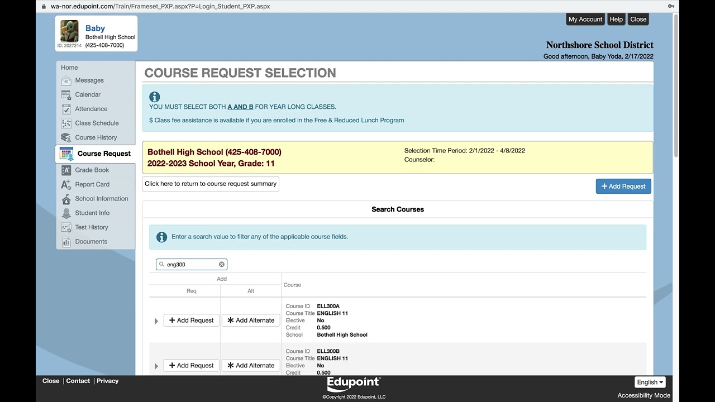
Task: Go to Attendance
Action: coord(91,109)
